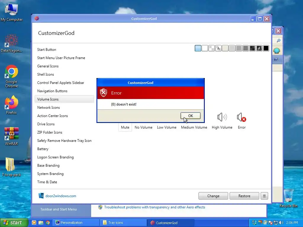Screen dimensions: 303x227
Task: Click OK in the error dialog
Action: [190, 116]
